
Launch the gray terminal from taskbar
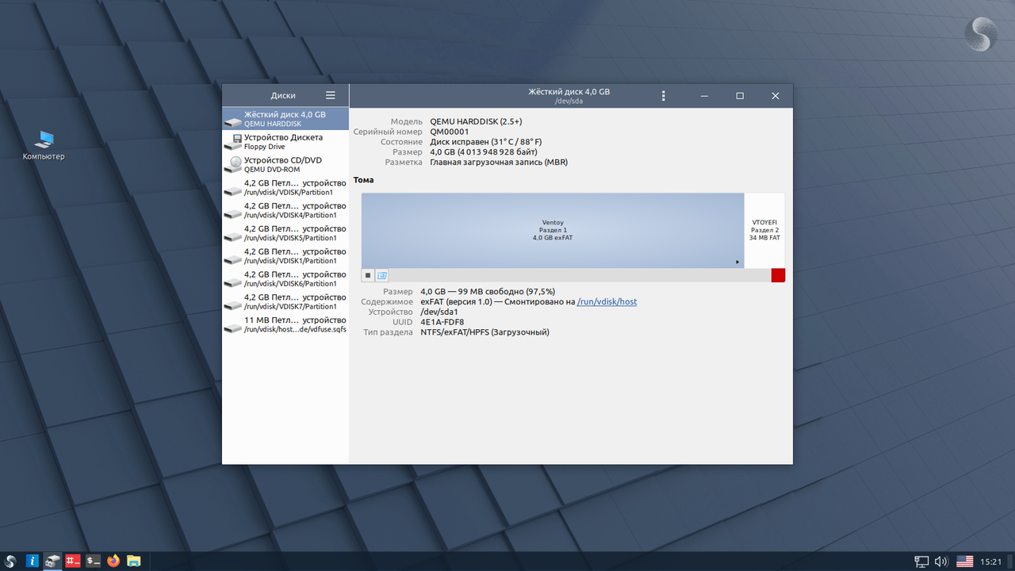[x=94, y=561]
